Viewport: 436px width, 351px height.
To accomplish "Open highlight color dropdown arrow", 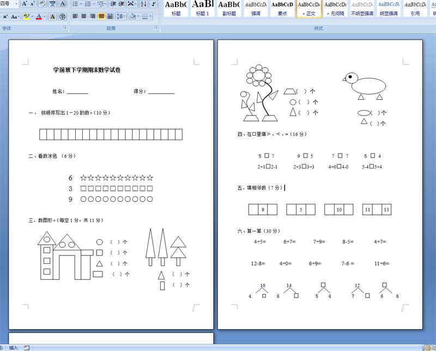I will tap(32, 17).
